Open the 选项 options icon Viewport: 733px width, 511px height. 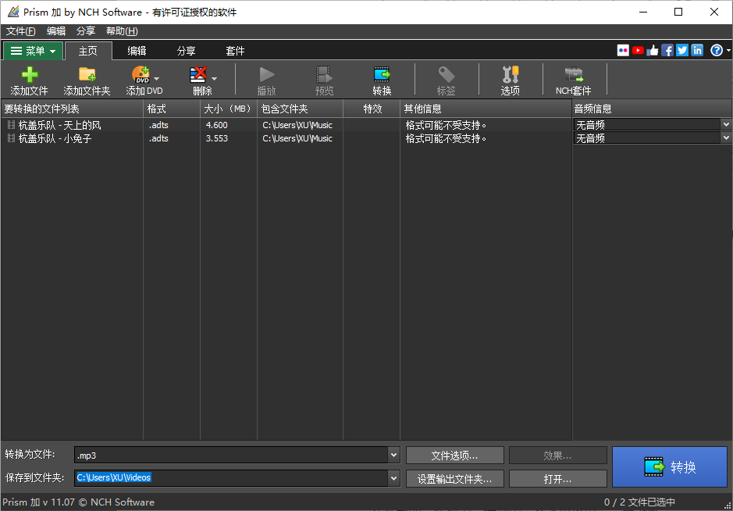[510, 80]
